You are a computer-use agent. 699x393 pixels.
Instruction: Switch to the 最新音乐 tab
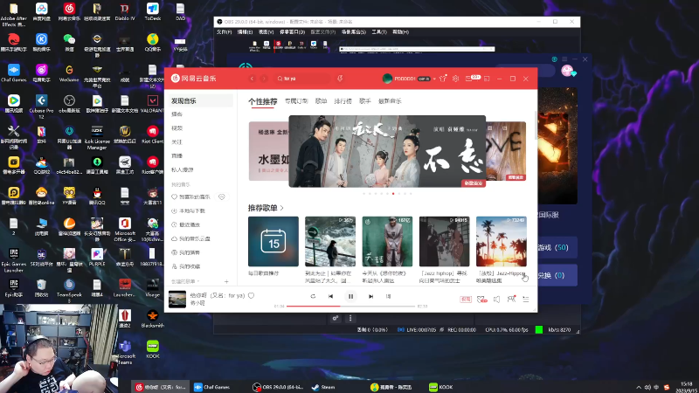(x=390, y=101)
